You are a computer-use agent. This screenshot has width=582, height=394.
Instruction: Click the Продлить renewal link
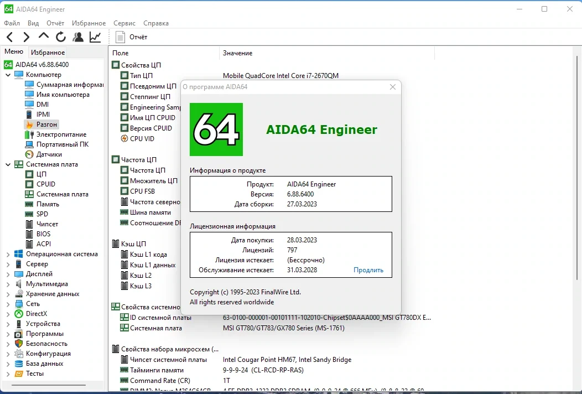click(x=368, y=270)
